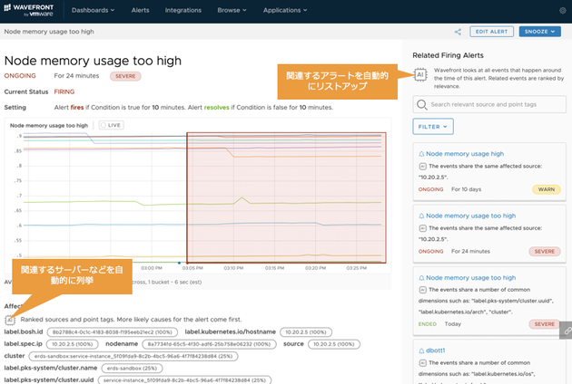Click the share alert icon

458,32
